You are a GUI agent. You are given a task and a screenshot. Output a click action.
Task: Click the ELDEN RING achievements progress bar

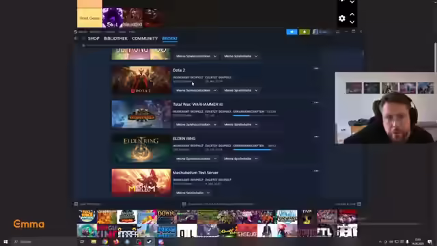[x=255, y=150]
